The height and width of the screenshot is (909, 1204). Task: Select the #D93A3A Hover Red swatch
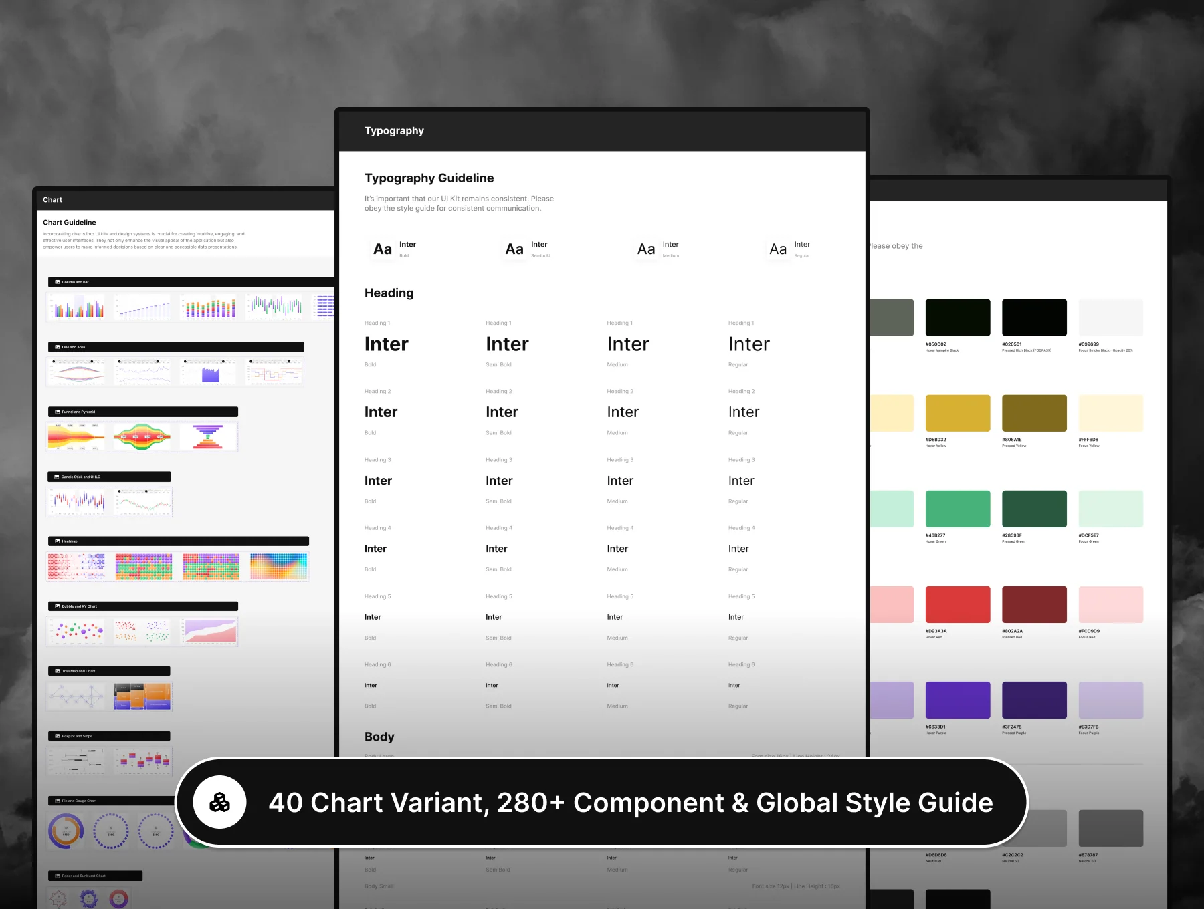coord(958,604)
